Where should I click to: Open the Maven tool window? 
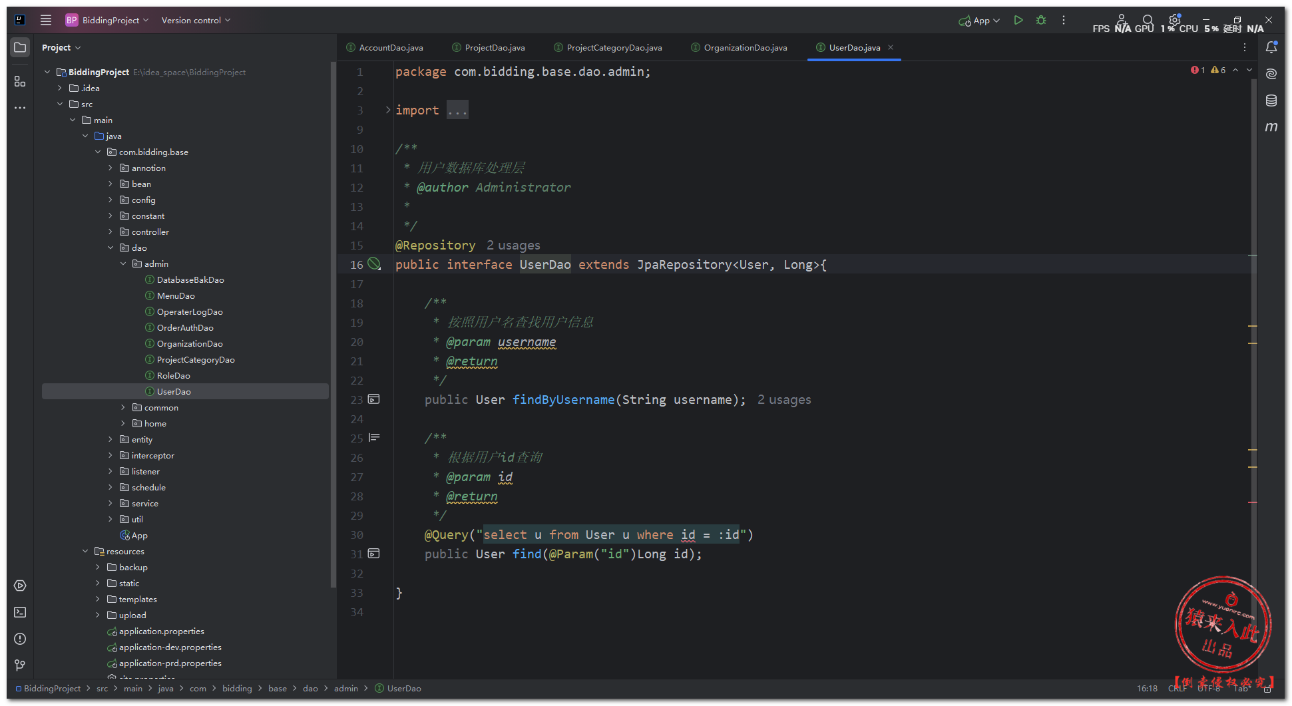tap(1271, 127)
